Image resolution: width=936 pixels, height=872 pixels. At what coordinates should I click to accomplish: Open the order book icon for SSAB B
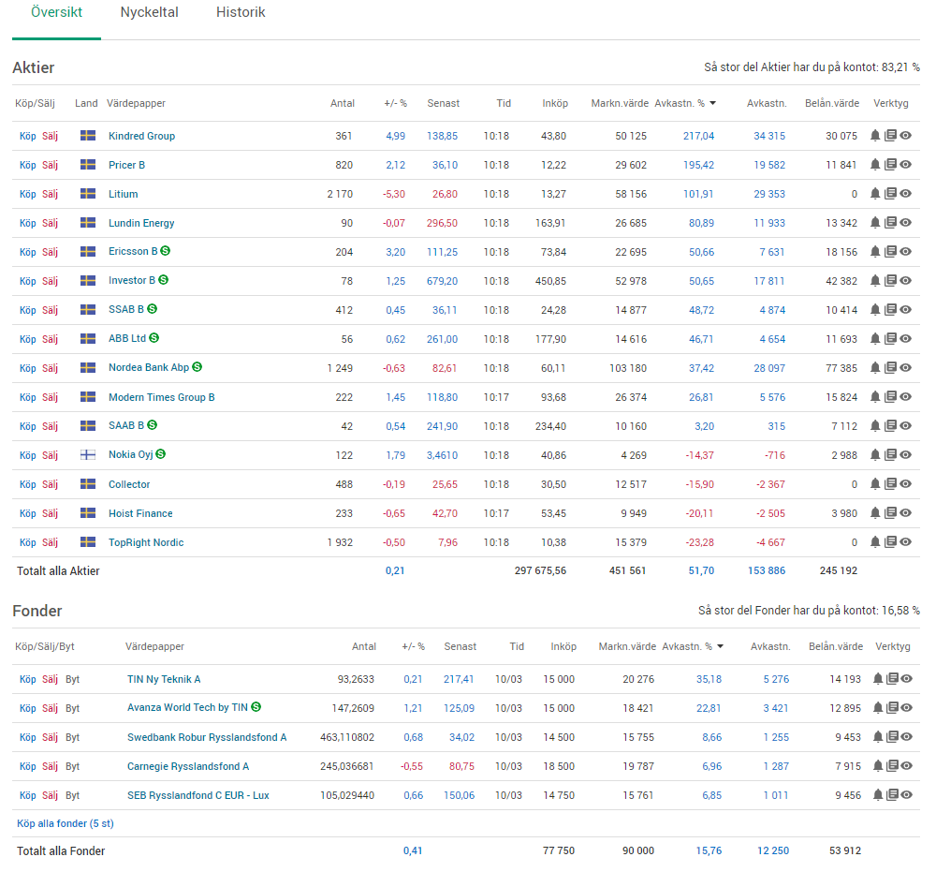tap(890, 309)
